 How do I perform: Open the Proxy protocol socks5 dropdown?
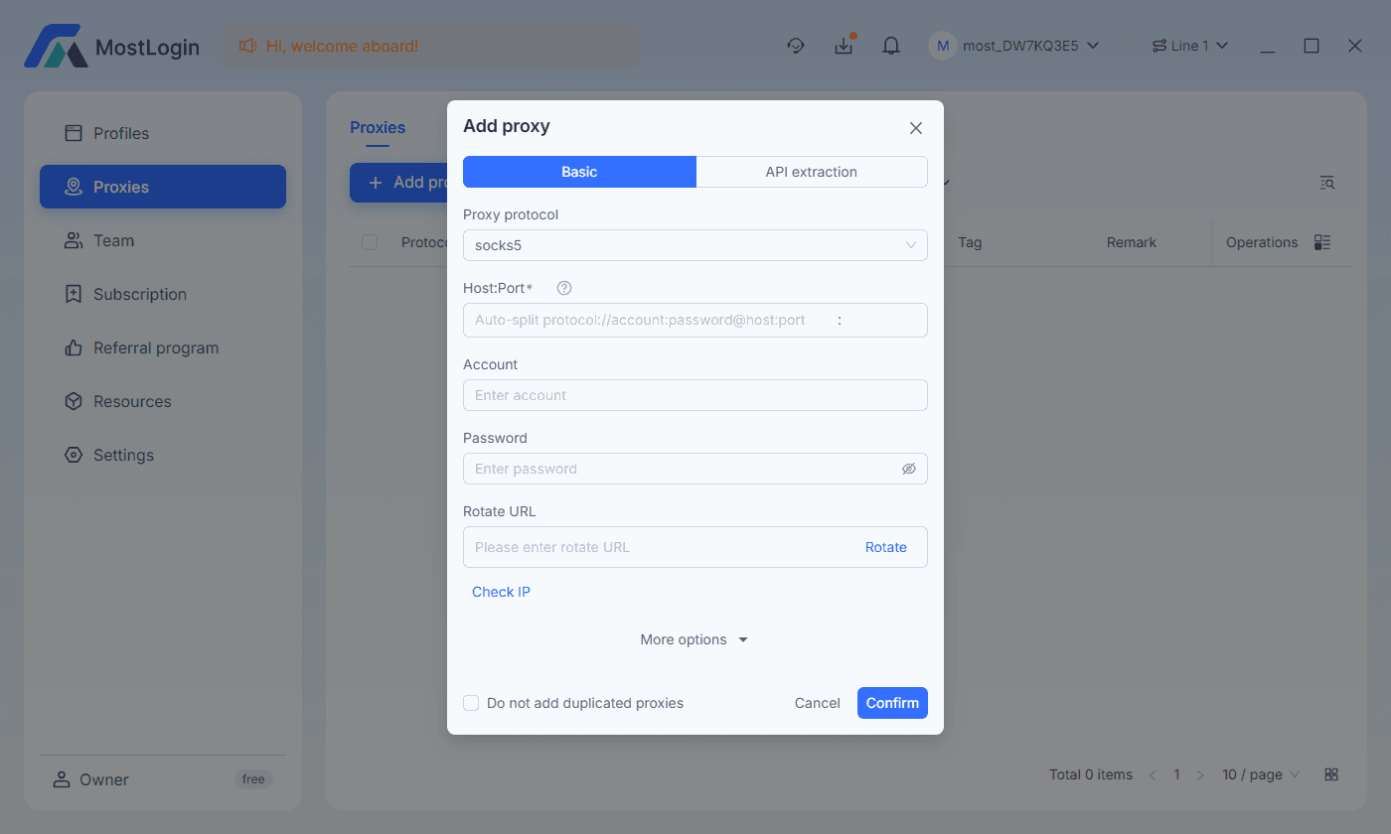[695, 245]
